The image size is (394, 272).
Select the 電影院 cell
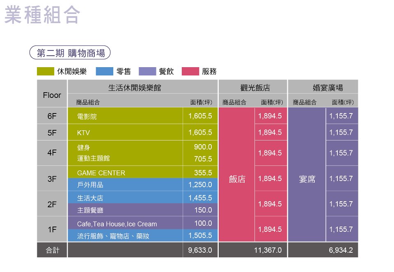point(125,116)
